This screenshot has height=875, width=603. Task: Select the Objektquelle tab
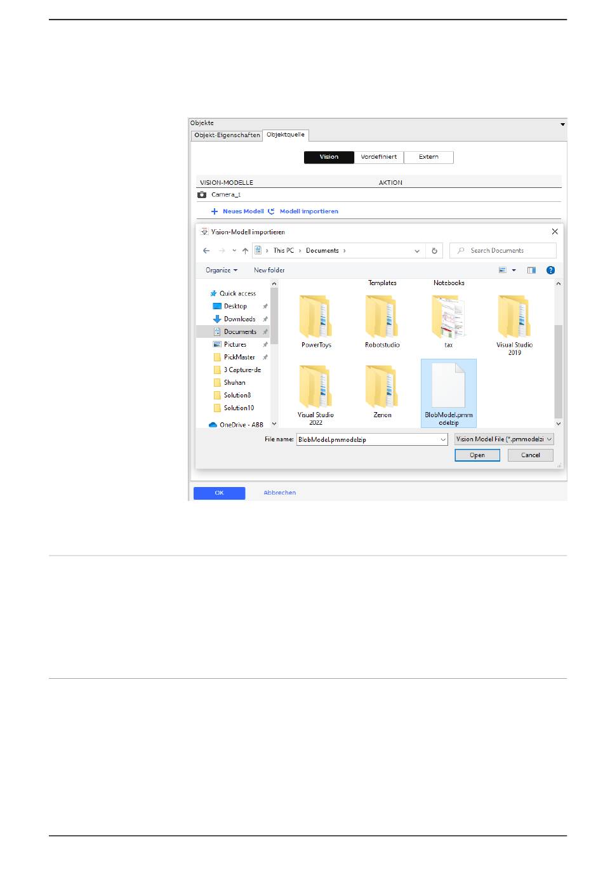(x=286, y=135)
